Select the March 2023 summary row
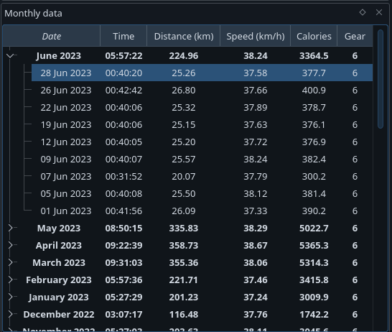This screenshot has height=332, width=392. (x=195, y=263)
